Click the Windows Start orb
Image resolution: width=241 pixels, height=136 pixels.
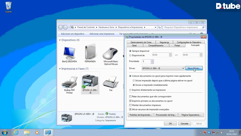pyautogui.click(x=5, y=133)
